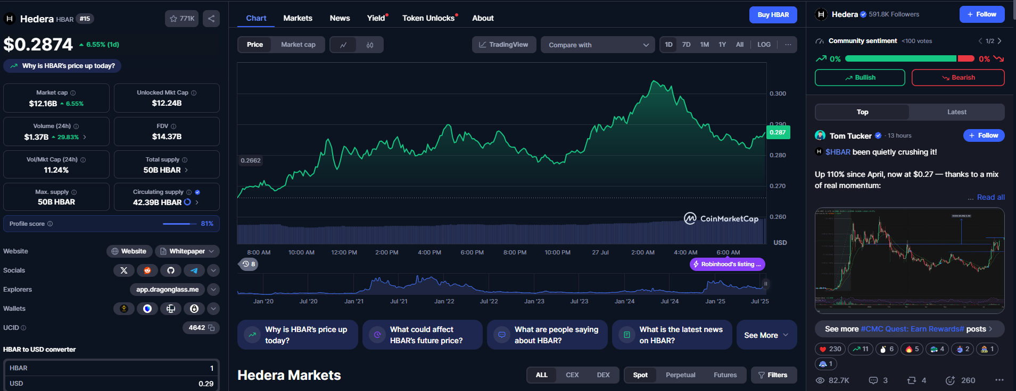
Task: Open the chart history events badge 8
Action: point(249,264)
